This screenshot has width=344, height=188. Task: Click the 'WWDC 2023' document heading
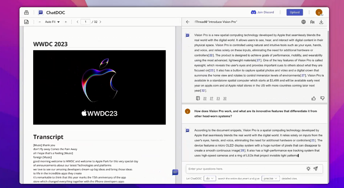[x=50, y=44]
